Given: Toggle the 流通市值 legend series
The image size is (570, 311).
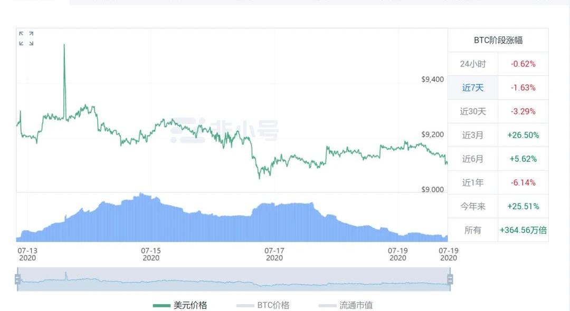Looking at the screenshot, I should (355, 305).
